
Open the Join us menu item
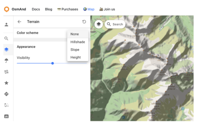point(107,9)
